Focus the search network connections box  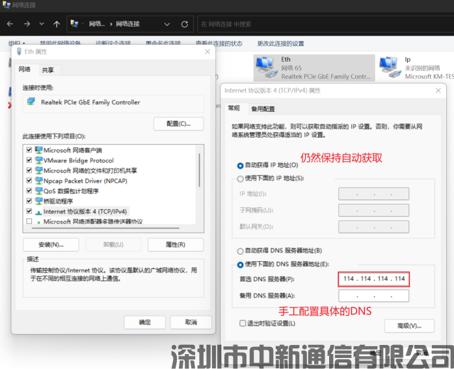[x=325, y=24]
